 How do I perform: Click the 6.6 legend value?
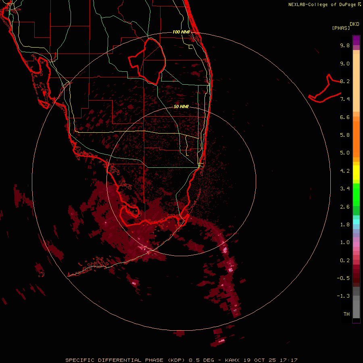[x=345, y=117]
